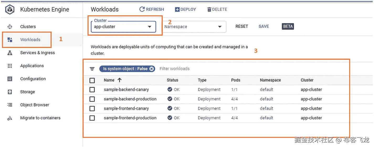This screenshot has height=148, width=374.
Task: Open the sample-backend-production workload link
Action: coord(130,99)
